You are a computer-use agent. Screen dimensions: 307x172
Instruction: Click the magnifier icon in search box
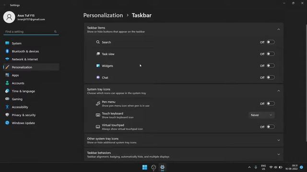pos(56,32)
